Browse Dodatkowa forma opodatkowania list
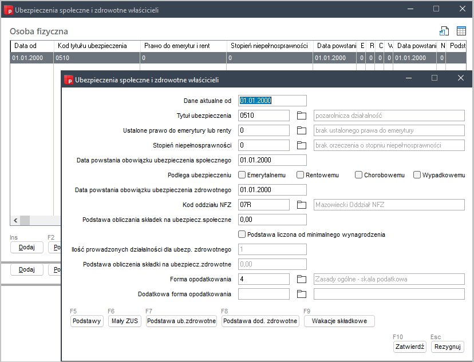The height and width of the screenshot is (362, 474). click(302, 294)
